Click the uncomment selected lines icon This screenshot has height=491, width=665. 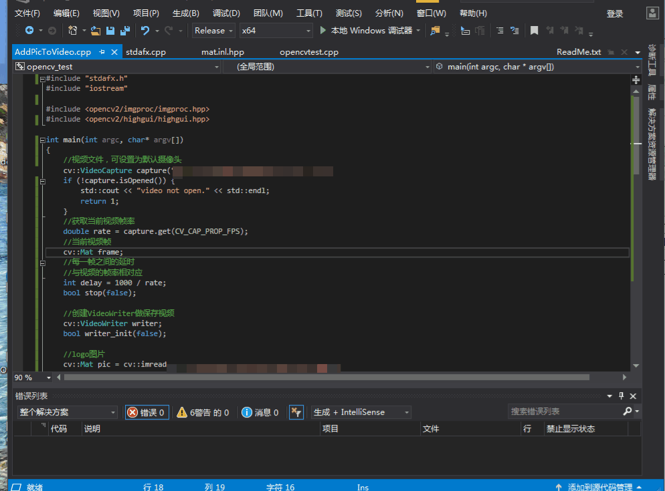(514, 31)
